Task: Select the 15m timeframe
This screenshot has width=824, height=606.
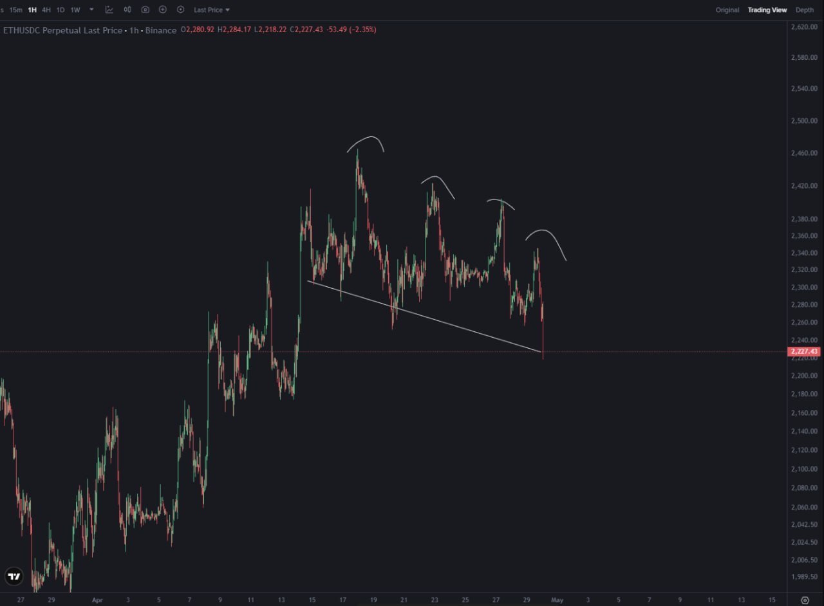Action: click(x=17, y=10)
